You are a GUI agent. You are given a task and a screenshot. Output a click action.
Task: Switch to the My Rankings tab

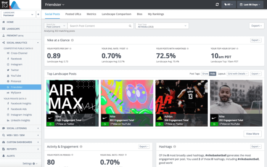click(x=156, y=14)
